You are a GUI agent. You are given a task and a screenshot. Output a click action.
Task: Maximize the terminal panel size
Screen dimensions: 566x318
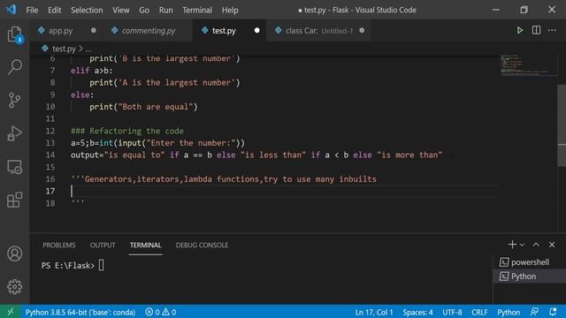(x=536, y=245)
